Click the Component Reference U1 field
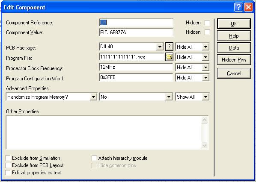This screenshot has width=256, height=182. coord(136,23)
